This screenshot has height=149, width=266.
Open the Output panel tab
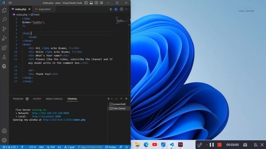37,99
